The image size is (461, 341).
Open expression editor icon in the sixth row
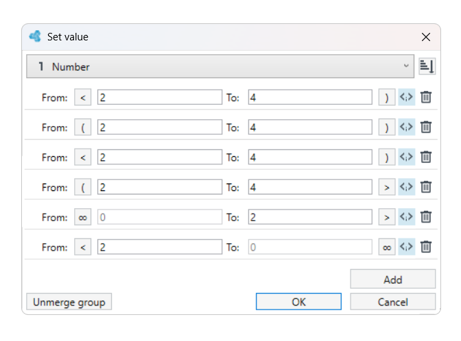pos(407,247)
